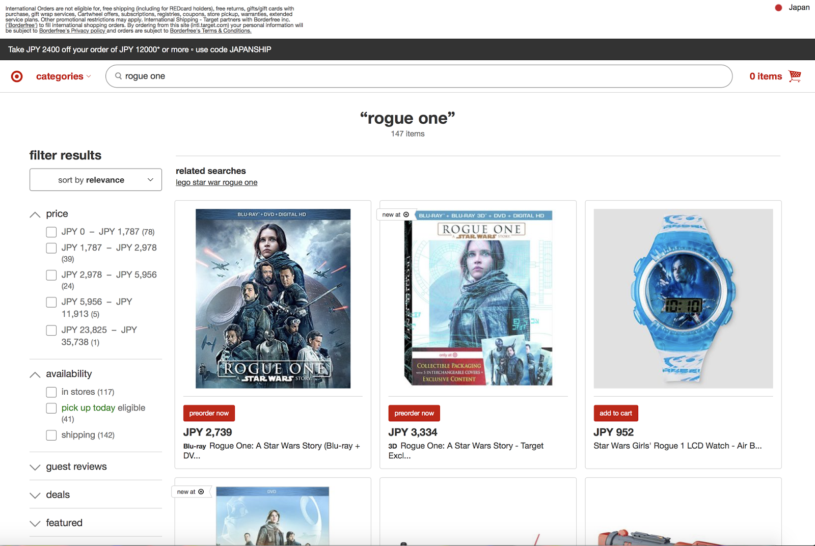This screenshot has width=815, height=546.
Task: Expand the featured filter section
Action: coord(35,523)
